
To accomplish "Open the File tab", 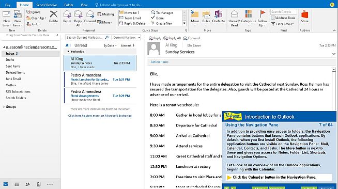I will coord(8,5).
